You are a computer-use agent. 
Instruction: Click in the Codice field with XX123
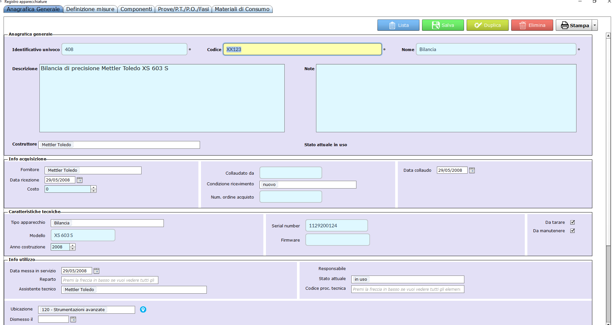pos(302,49)
